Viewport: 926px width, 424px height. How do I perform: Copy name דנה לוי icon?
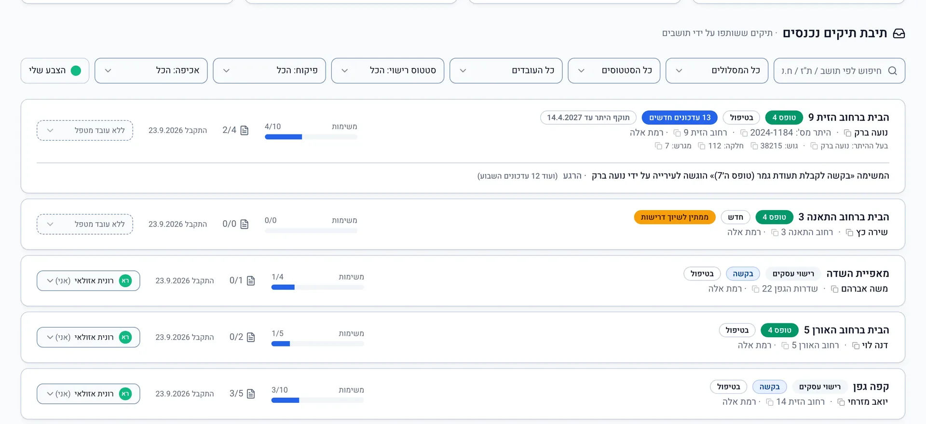[856, 345]
